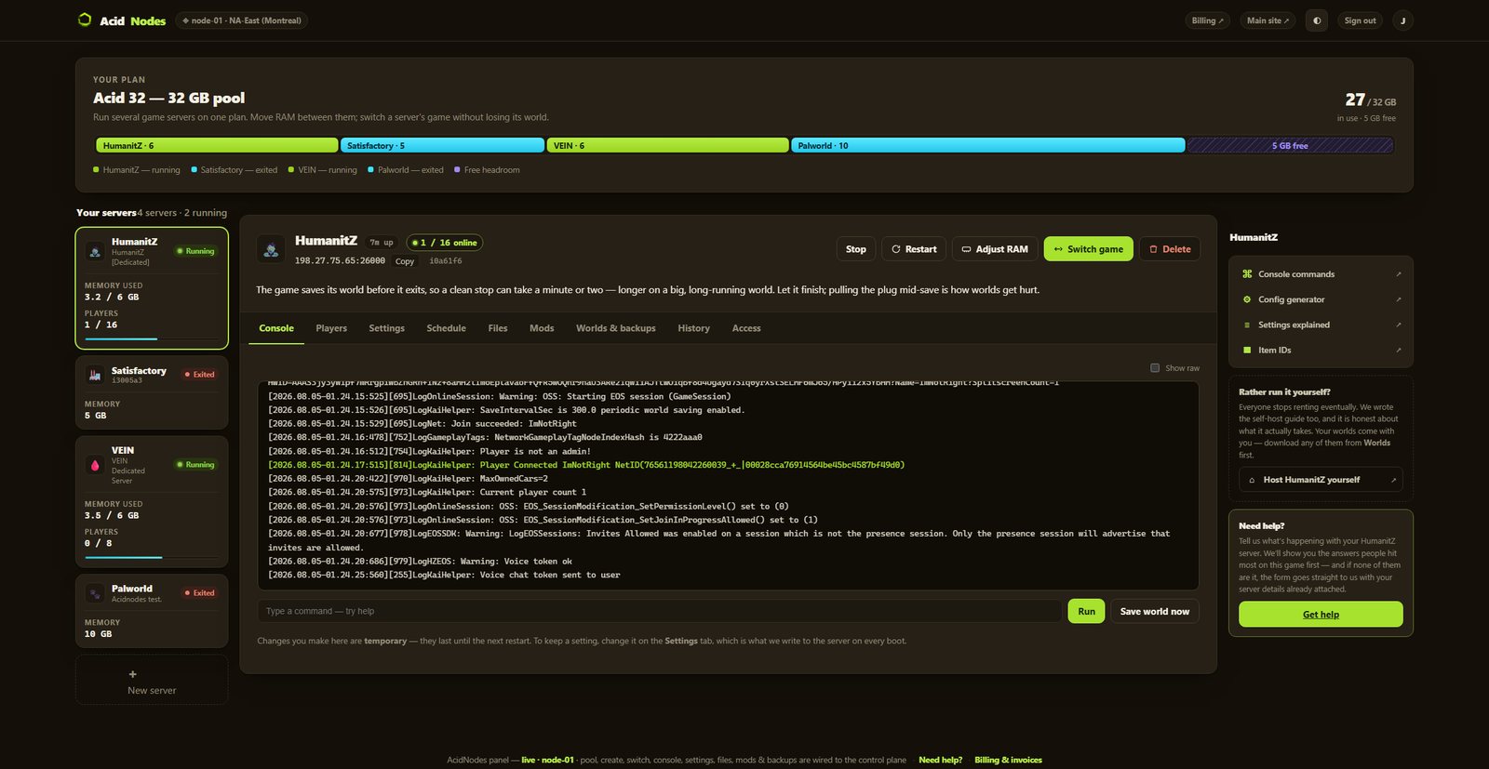Select the Palworld server card
1489x769 pixels.
coord(152,611)
